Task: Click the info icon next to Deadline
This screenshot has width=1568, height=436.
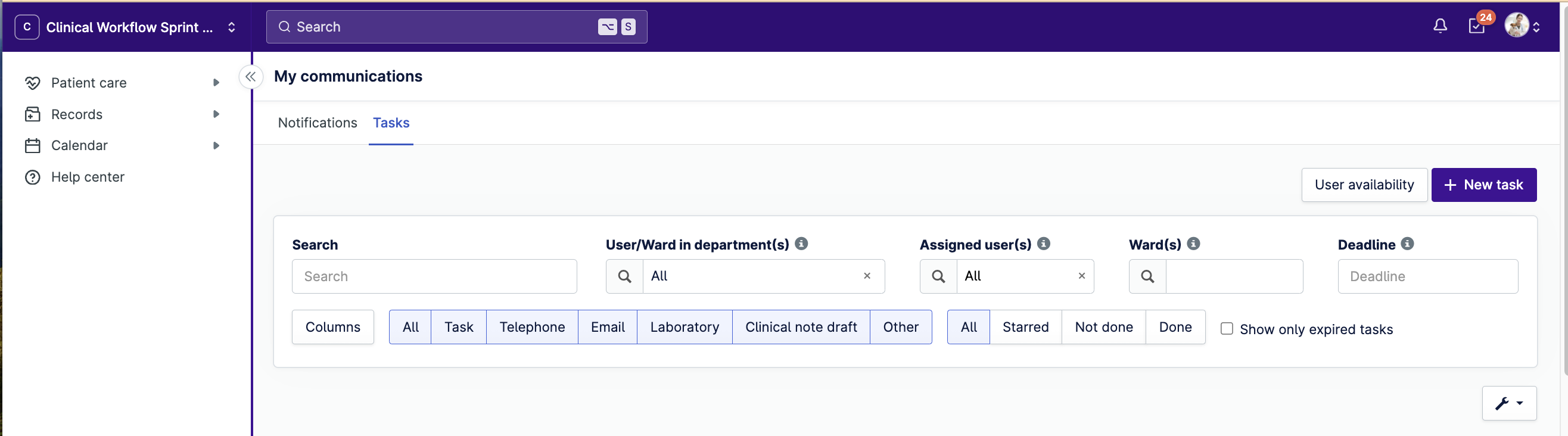Action: pyautogui.click(x=1407, y=244)
